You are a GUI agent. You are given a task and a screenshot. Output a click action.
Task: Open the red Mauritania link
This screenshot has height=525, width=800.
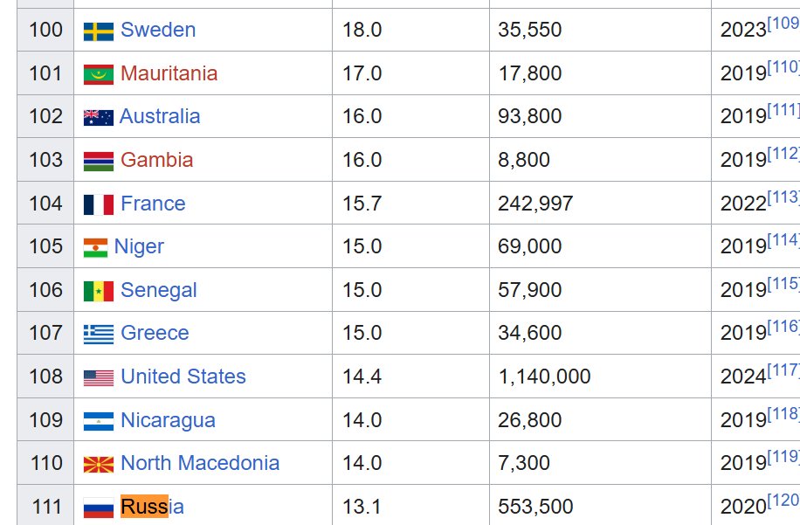(169, 73)
